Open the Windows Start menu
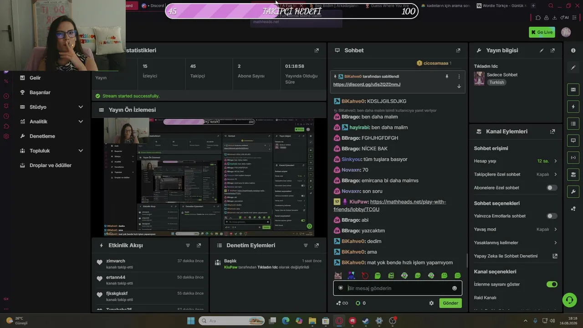 point(191,321)
